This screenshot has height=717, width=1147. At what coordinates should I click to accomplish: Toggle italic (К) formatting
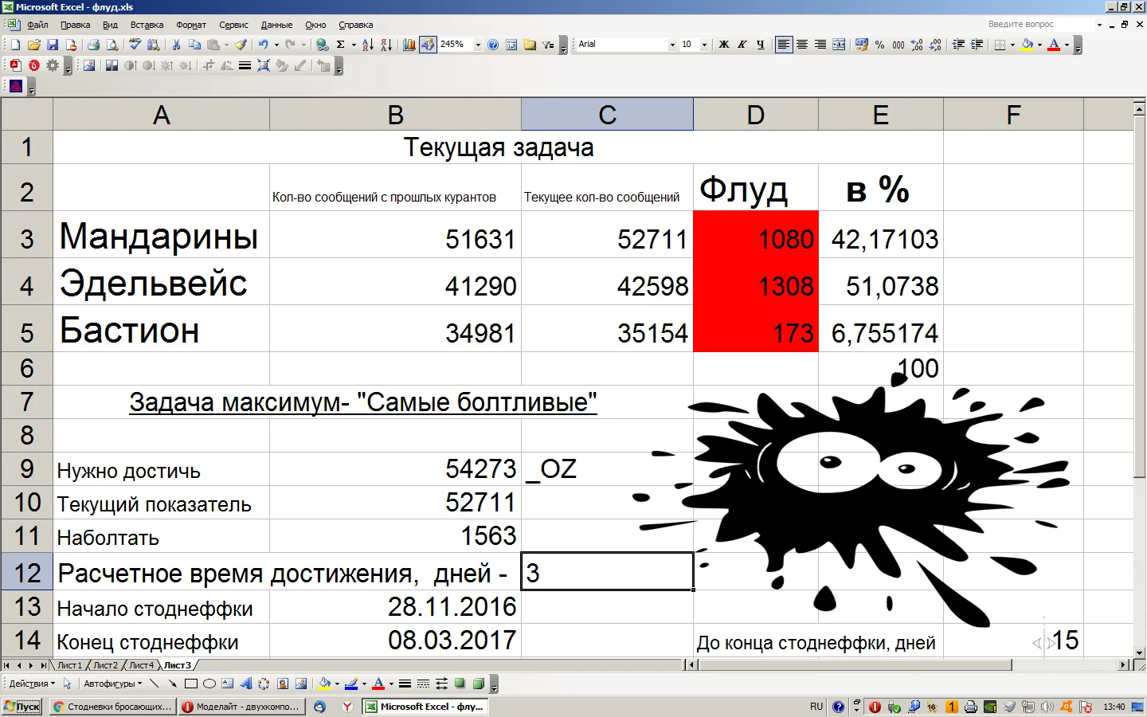click(742, 45)
